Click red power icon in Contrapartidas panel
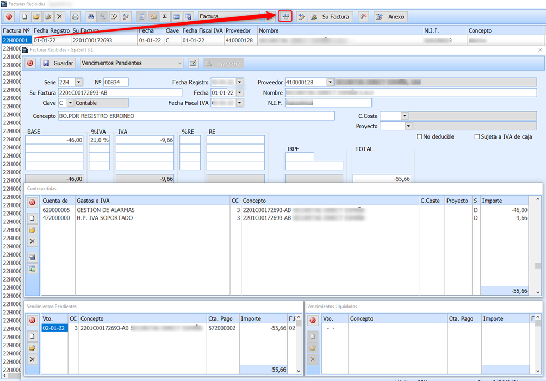 point(32,202)
